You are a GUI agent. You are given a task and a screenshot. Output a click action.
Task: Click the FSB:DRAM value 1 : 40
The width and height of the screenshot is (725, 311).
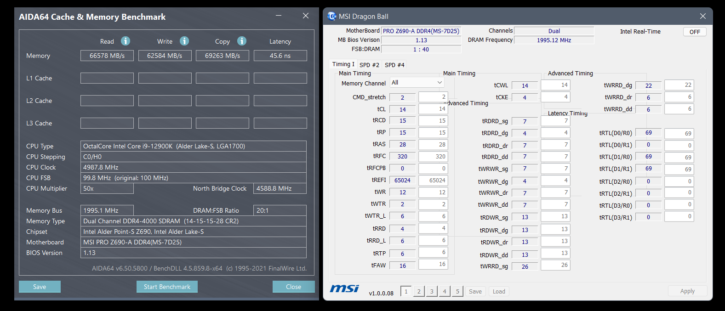pyautogui.click(x=421, y=49)
